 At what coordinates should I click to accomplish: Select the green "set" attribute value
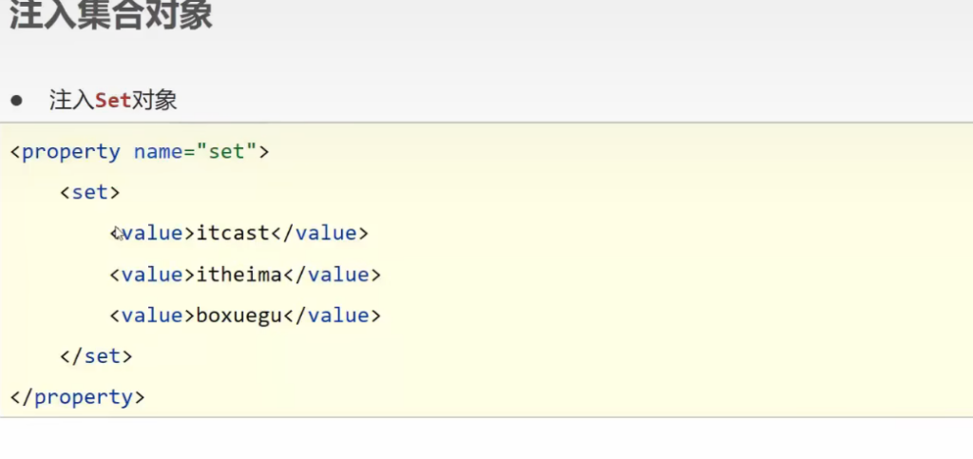tap(226, 151)
